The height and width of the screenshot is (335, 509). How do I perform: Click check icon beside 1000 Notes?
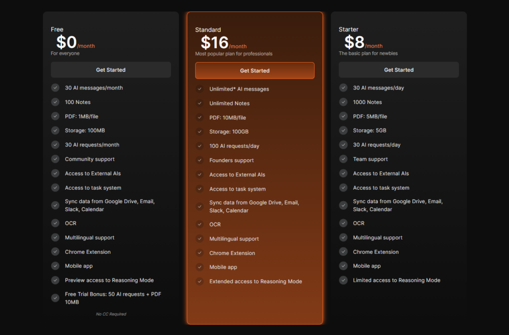(343, 102)
